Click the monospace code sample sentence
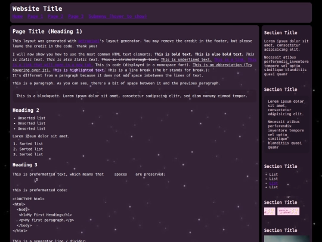 143,65
